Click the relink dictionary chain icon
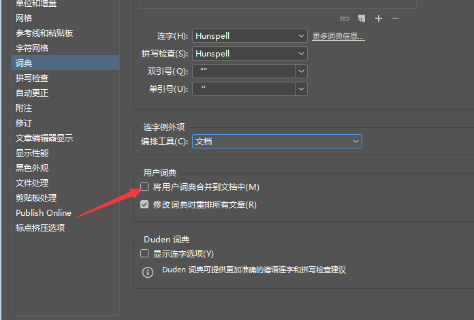This screenshot has width=474, height=320. pyautogui.click(x=345, y=18)
